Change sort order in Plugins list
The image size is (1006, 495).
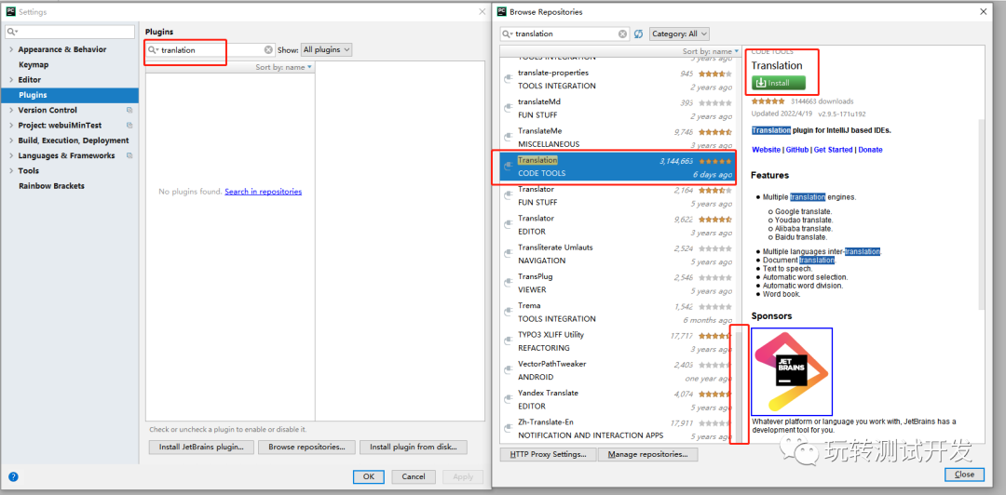pyautogui.click(x=283, y=67)
